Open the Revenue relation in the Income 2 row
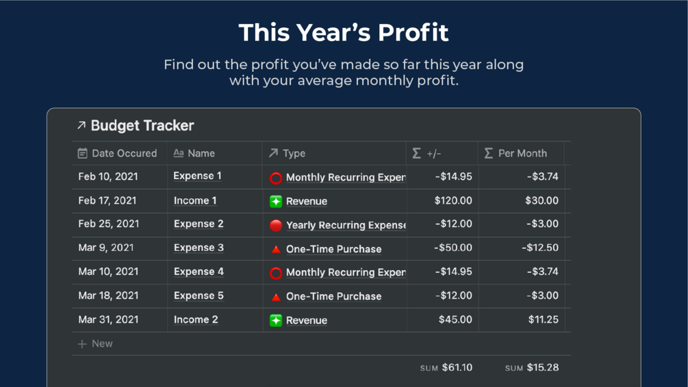The image size is (688, 387). (306, 320)
